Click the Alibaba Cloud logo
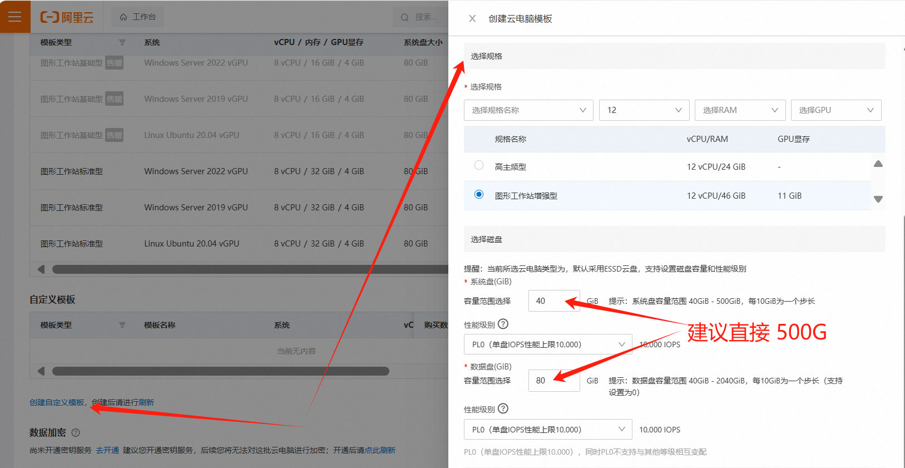 (x=67, y=17)
